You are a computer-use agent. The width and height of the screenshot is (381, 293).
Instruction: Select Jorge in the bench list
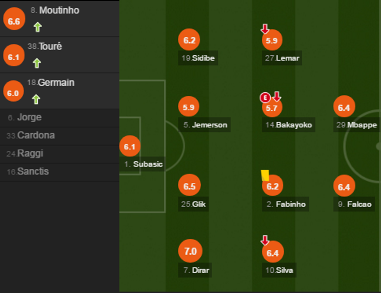29,117
